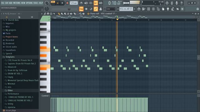This screenshot has height=112, width=200.
Task: Open the piano roll menu arrow
Action: [x=42, y=14]
